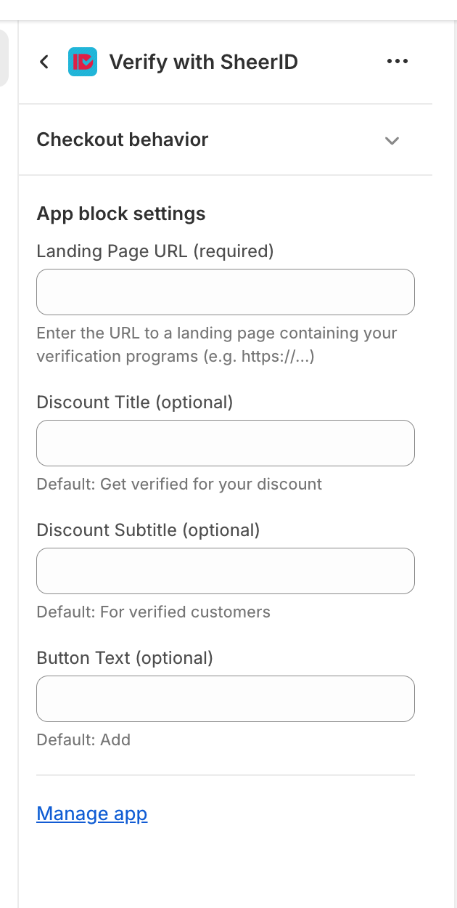Click the "App block settings" heading
Image resolution: width=457 pixels, height=908 pixels.
pyautogui.click(x=121, y=214)
